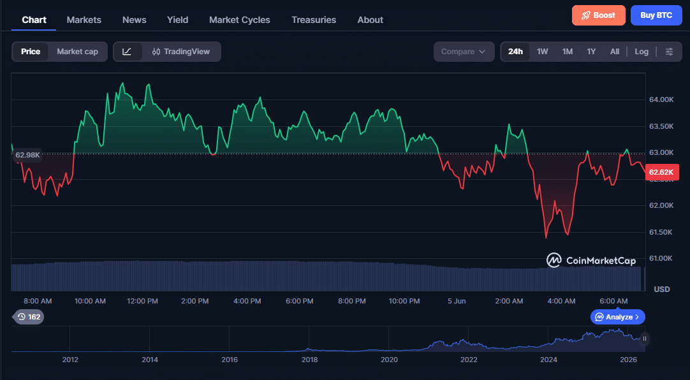Select the 24h time range
The height and width of the screenshot is (380, 690).
515,52
